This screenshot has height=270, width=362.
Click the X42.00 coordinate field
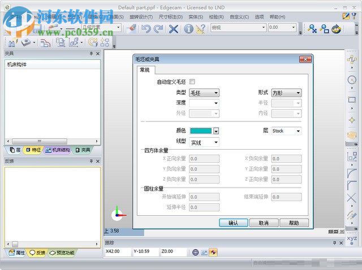pos(117,251)
